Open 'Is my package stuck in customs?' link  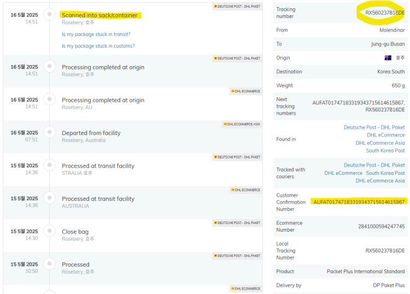click(98, 46)
